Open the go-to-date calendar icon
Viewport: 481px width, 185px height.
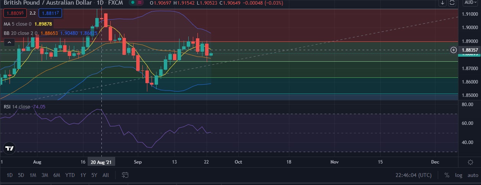pyautogui.click(x=125, y=175)
